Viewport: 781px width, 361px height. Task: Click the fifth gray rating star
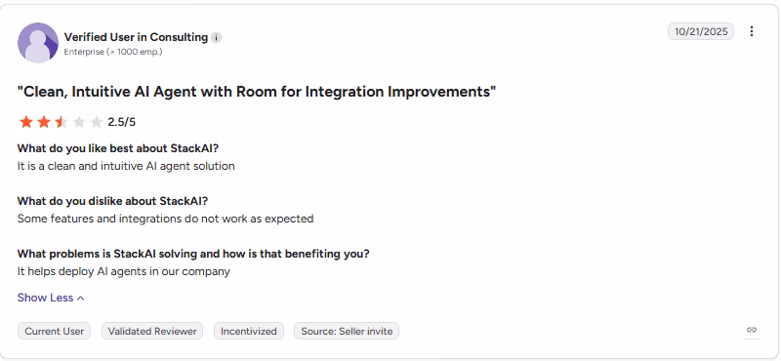pyautogui.click(x=96, y=122)
